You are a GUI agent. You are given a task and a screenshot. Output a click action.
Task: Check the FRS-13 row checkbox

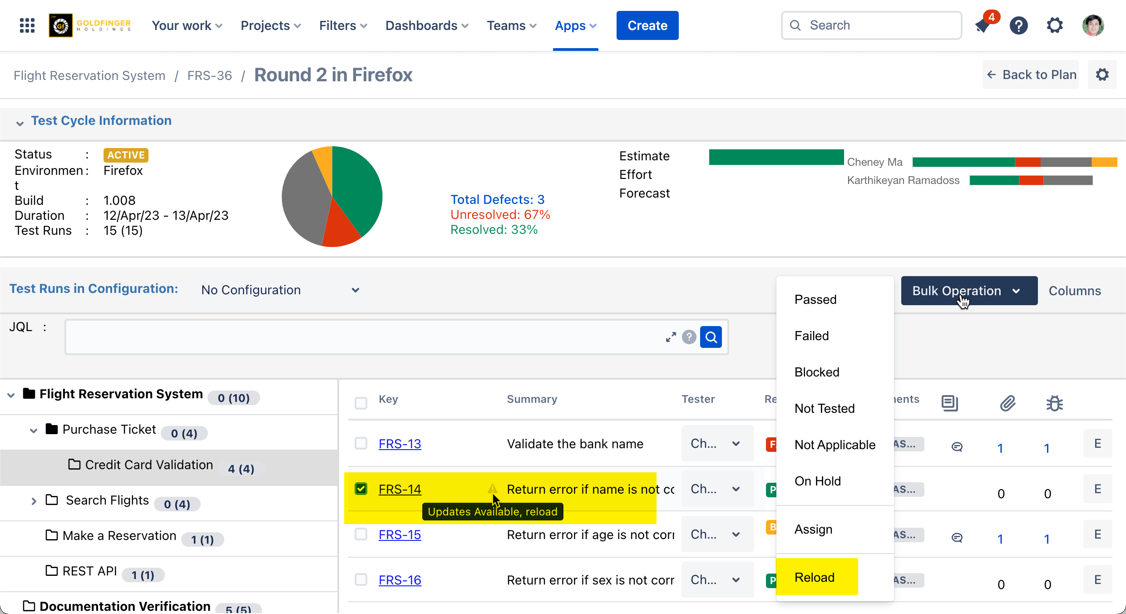pyautogui.click(x=361, y=443)
